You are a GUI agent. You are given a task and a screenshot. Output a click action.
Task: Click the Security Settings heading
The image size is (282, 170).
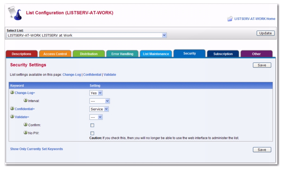(x=28, y=65)
